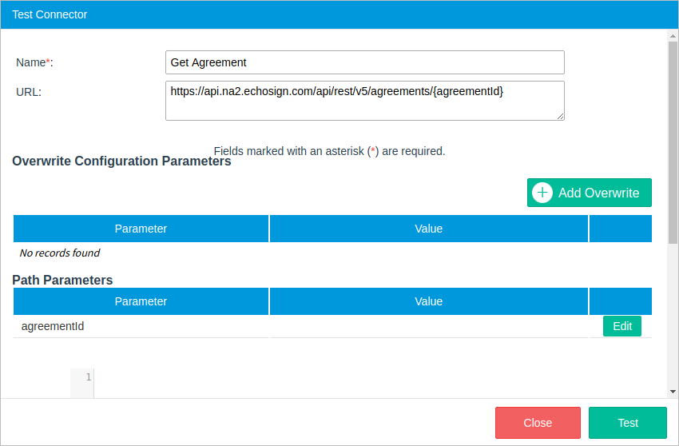The image size is (679, 446).
Task: Click Parameter header in Path Parameters table
Action: click(141, 301)
